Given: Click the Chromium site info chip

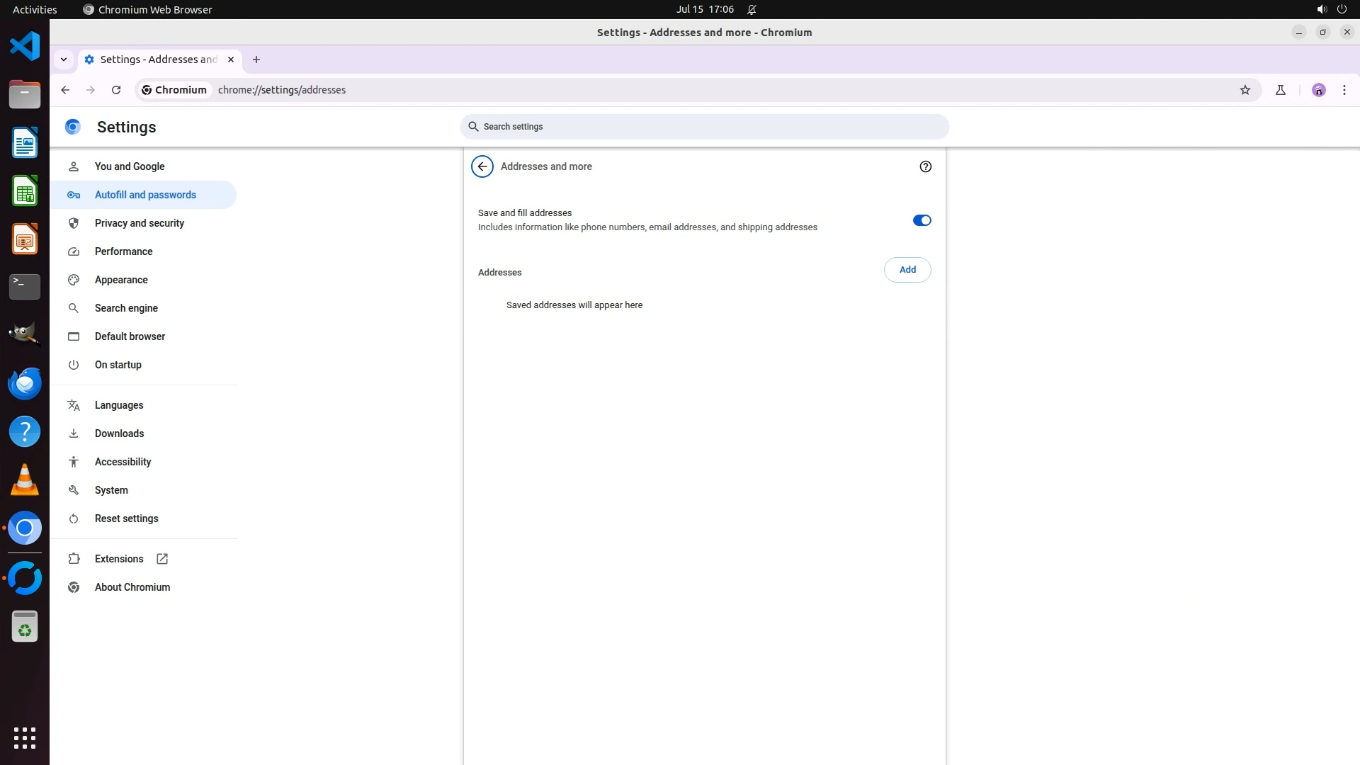Looking at the screenshot, I should [x=174, y=90].
